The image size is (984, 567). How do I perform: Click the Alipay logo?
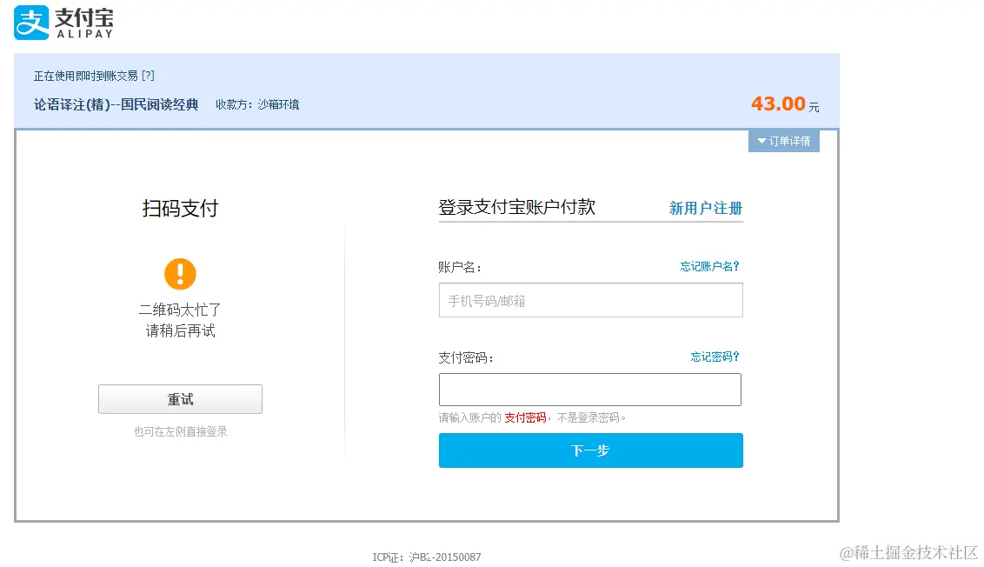pyautogui.click(x=63, y=23)
